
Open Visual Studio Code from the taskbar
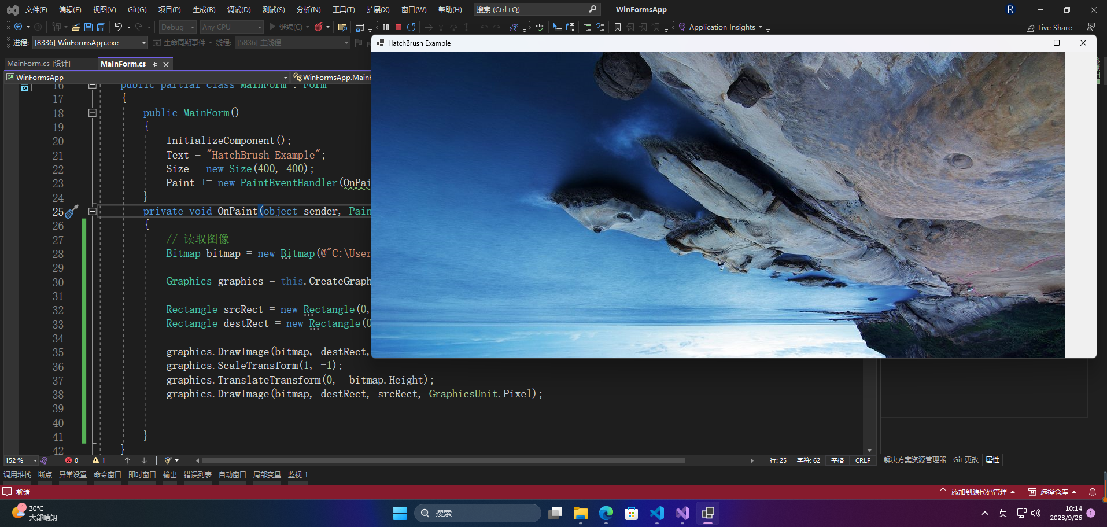pos(657,513)
